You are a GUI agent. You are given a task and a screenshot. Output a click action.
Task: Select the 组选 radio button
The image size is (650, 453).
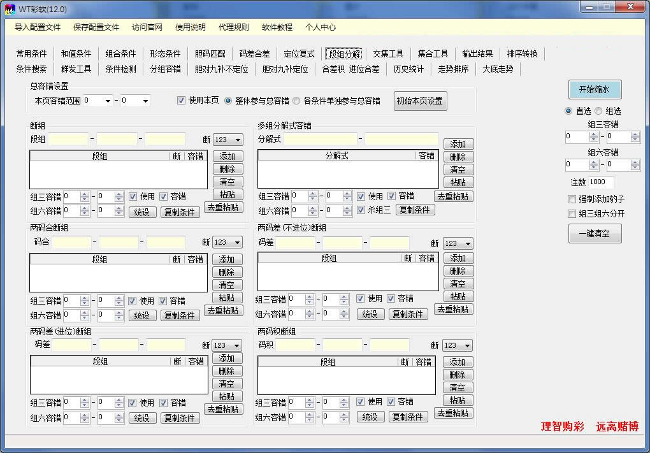(x=597, y=110)
